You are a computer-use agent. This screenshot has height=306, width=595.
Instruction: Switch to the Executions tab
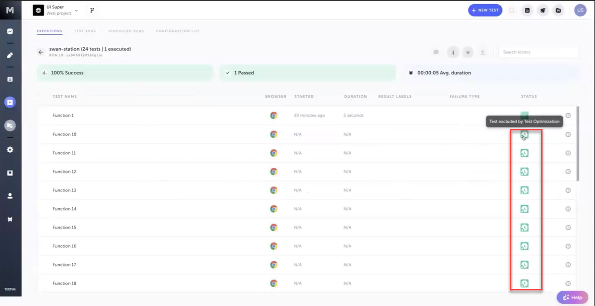point(49,31)
